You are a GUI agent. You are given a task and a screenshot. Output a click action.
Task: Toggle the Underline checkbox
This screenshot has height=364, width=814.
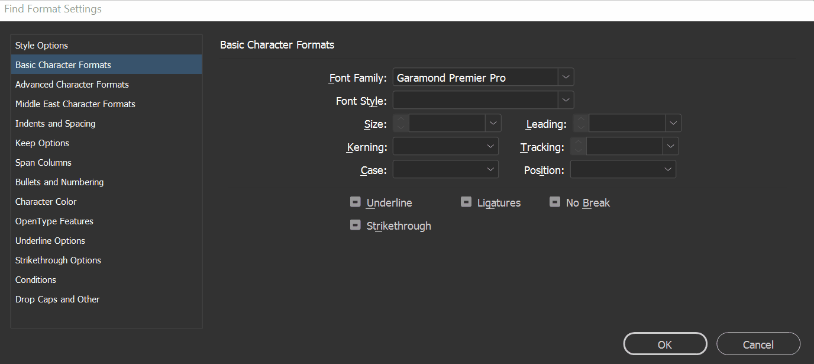tap(356, 202)
